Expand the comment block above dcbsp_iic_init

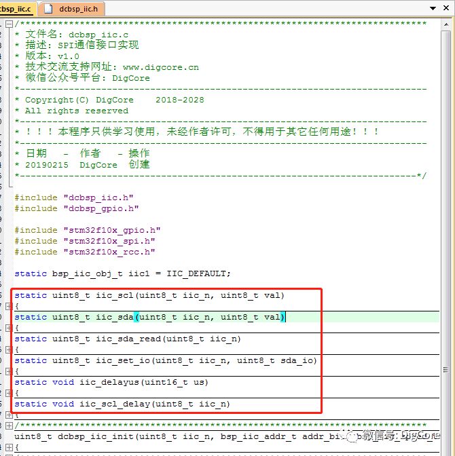(9, 425)
